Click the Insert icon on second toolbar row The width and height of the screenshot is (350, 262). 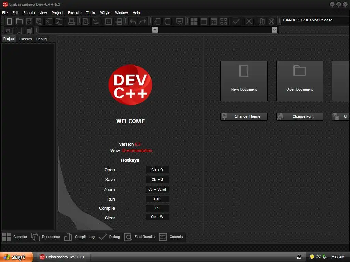coord(9,30)
